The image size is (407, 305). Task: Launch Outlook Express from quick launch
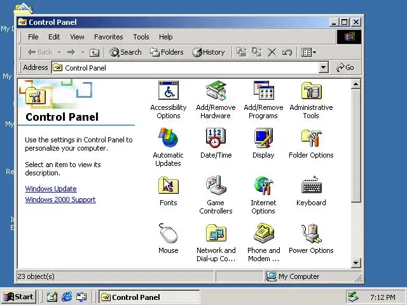(81, 297)
